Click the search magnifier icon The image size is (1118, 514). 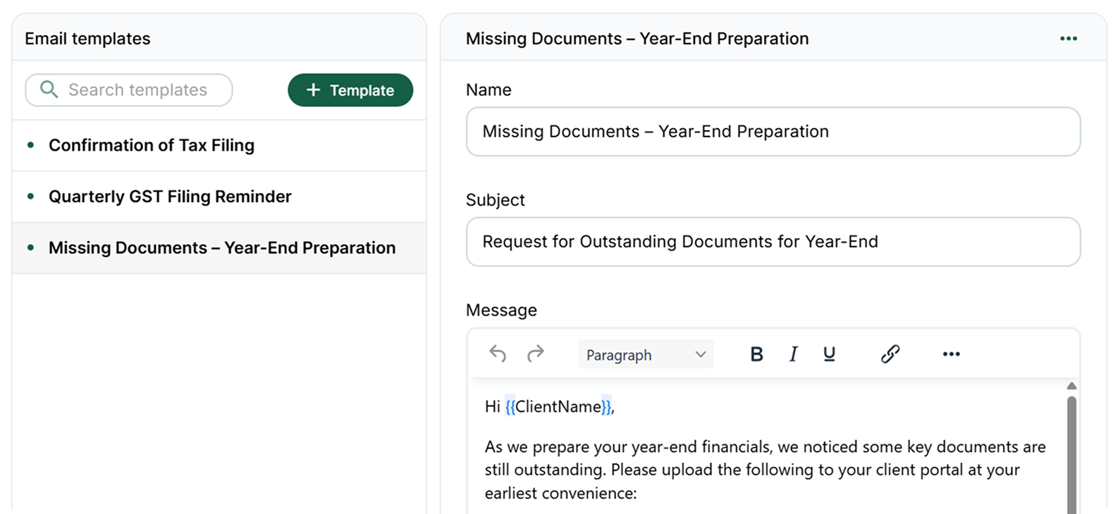click(x=49, y=89)
